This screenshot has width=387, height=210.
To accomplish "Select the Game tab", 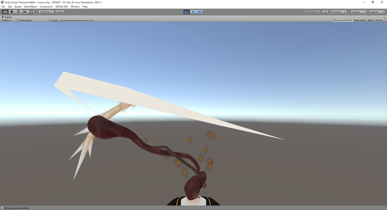I will (x=7, y=17).
